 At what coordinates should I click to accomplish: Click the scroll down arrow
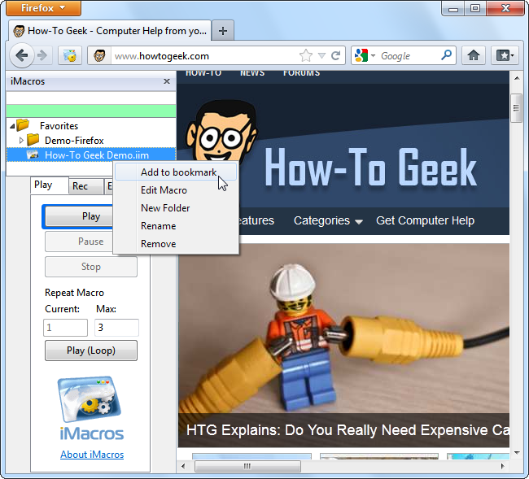point(517,453)
